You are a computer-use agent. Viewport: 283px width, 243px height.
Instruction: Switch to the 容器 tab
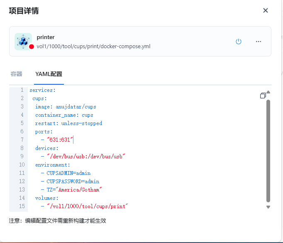click(16, 74)
